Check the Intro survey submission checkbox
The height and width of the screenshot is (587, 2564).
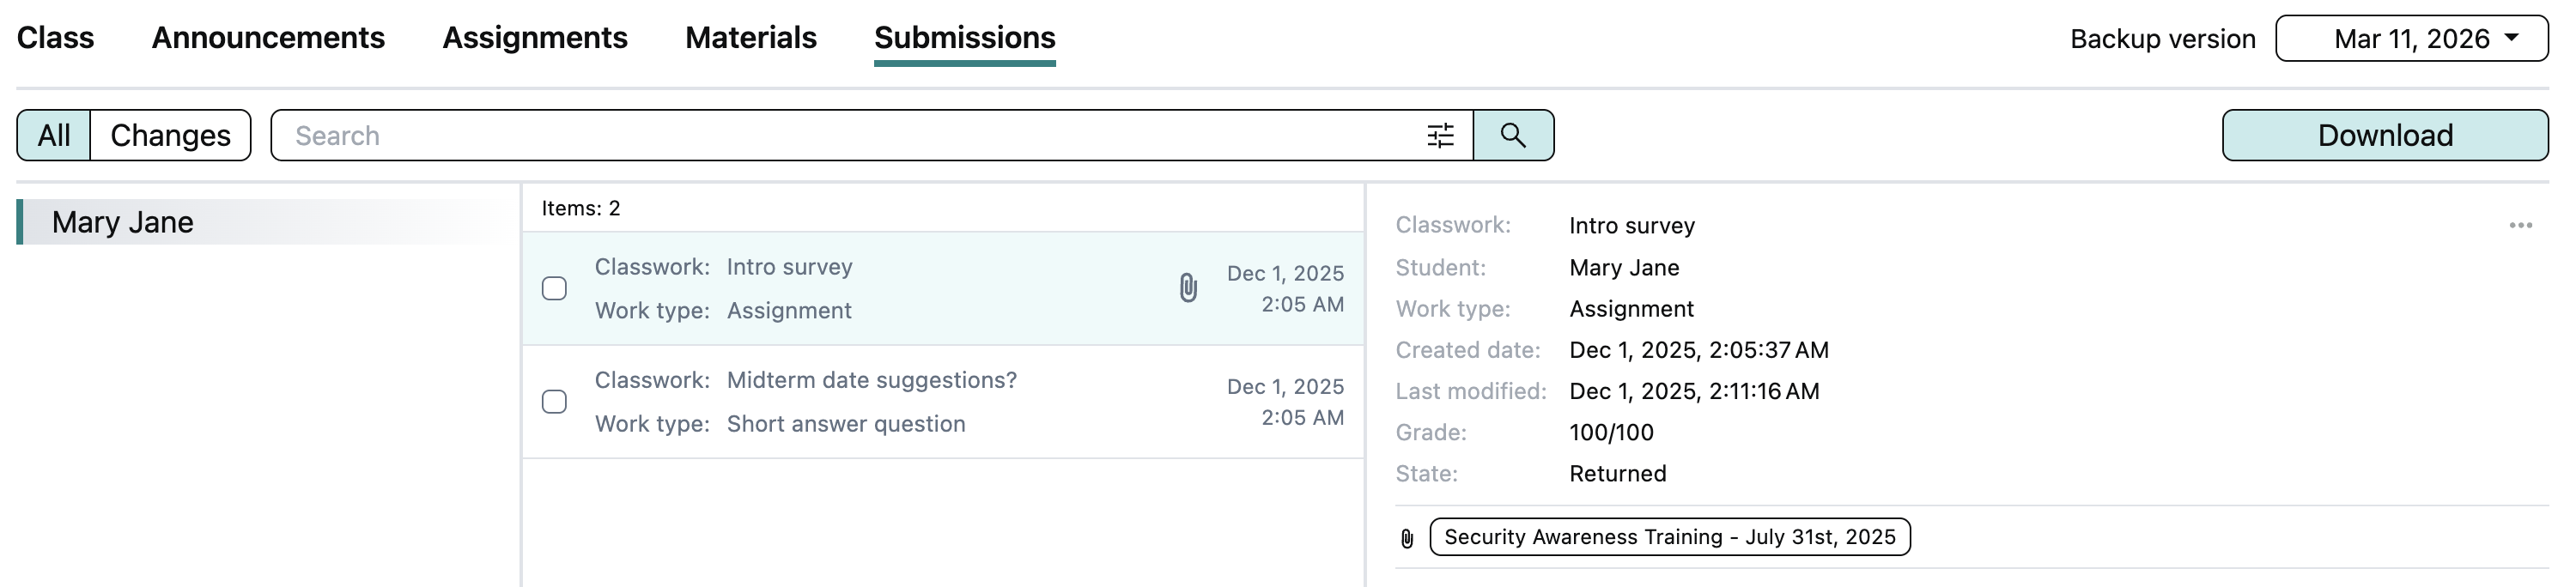pyautogui.click(x=555, y=288)
